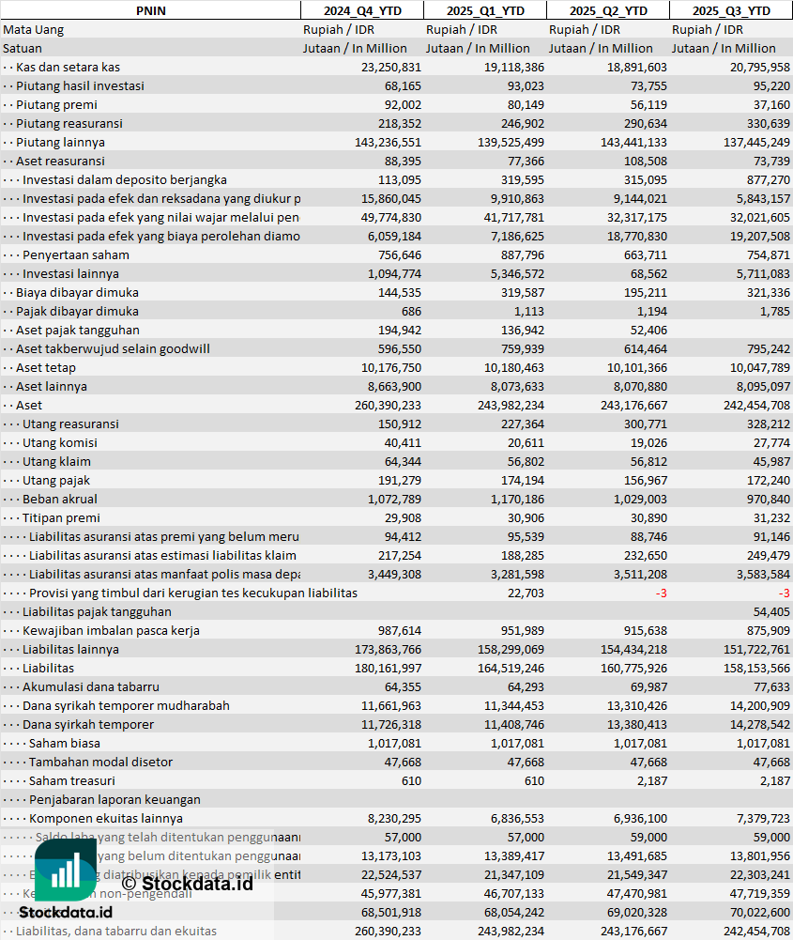793x940 pixels.
Task: Select the Mata Uang row label
Action: tap(33, 29)
